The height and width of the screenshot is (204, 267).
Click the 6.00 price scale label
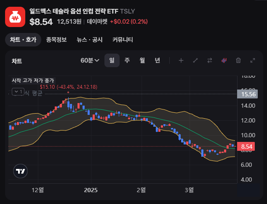point(246,165)
